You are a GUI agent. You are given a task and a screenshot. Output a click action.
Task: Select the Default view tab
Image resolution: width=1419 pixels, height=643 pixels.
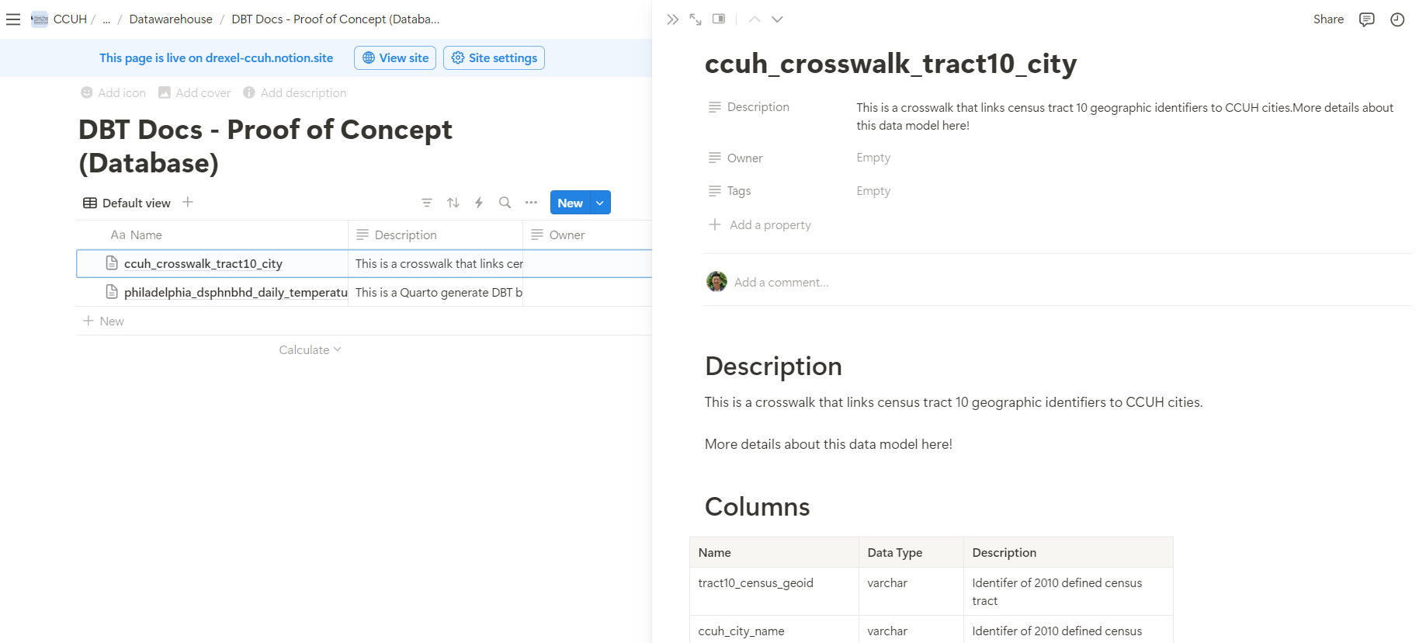click(x=127, y=203)
